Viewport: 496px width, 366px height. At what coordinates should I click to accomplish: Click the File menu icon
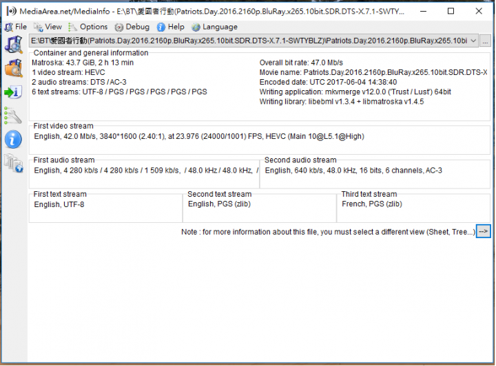[x=9, y=27]
